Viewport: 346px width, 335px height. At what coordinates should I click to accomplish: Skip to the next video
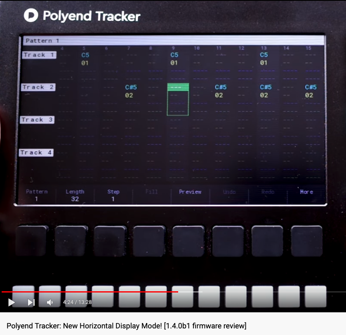click(31, 302)
